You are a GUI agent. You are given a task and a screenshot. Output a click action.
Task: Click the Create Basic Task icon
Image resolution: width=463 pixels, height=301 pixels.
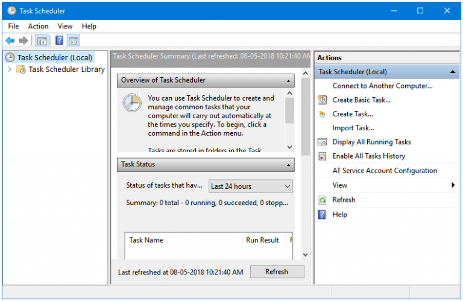coord(322,100)
